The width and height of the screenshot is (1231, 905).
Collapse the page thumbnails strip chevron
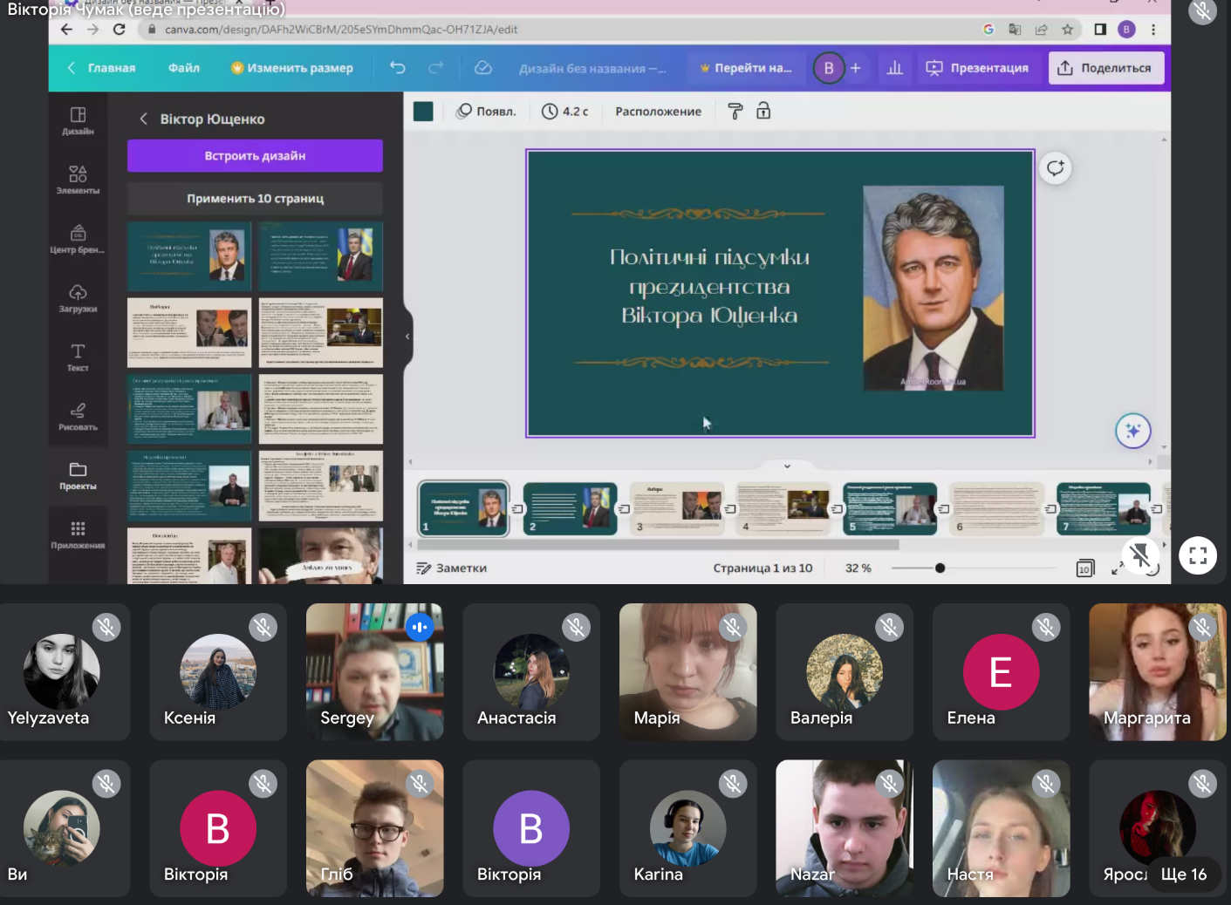coord(787,466)
